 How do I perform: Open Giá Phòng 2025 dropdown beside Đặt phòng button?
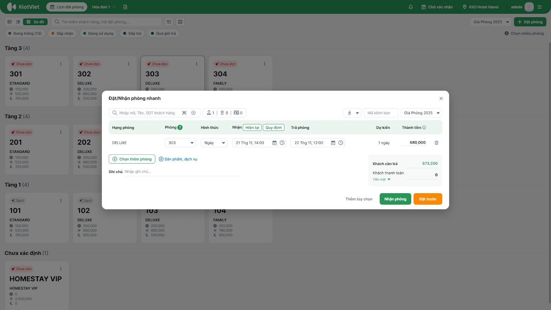tap(491, 22)
